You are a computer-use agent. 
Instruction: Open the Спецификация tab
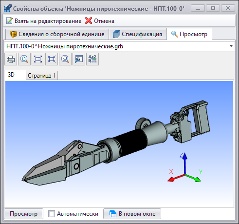(x=138, y=34)
